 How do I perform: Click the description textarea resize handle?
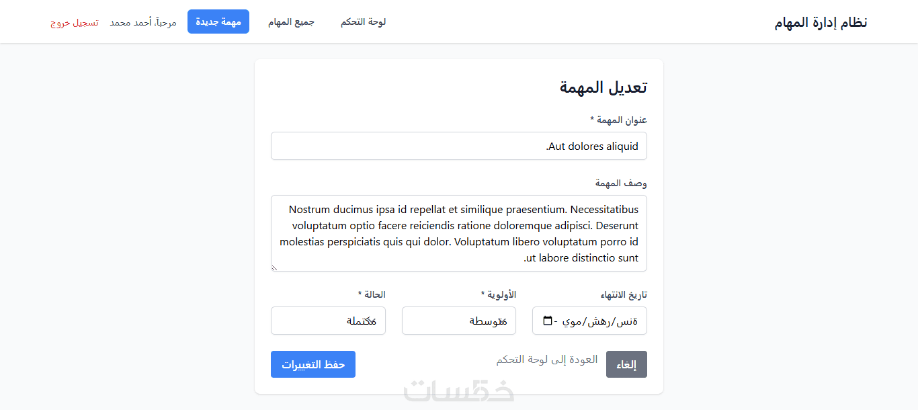coord(274,268)
